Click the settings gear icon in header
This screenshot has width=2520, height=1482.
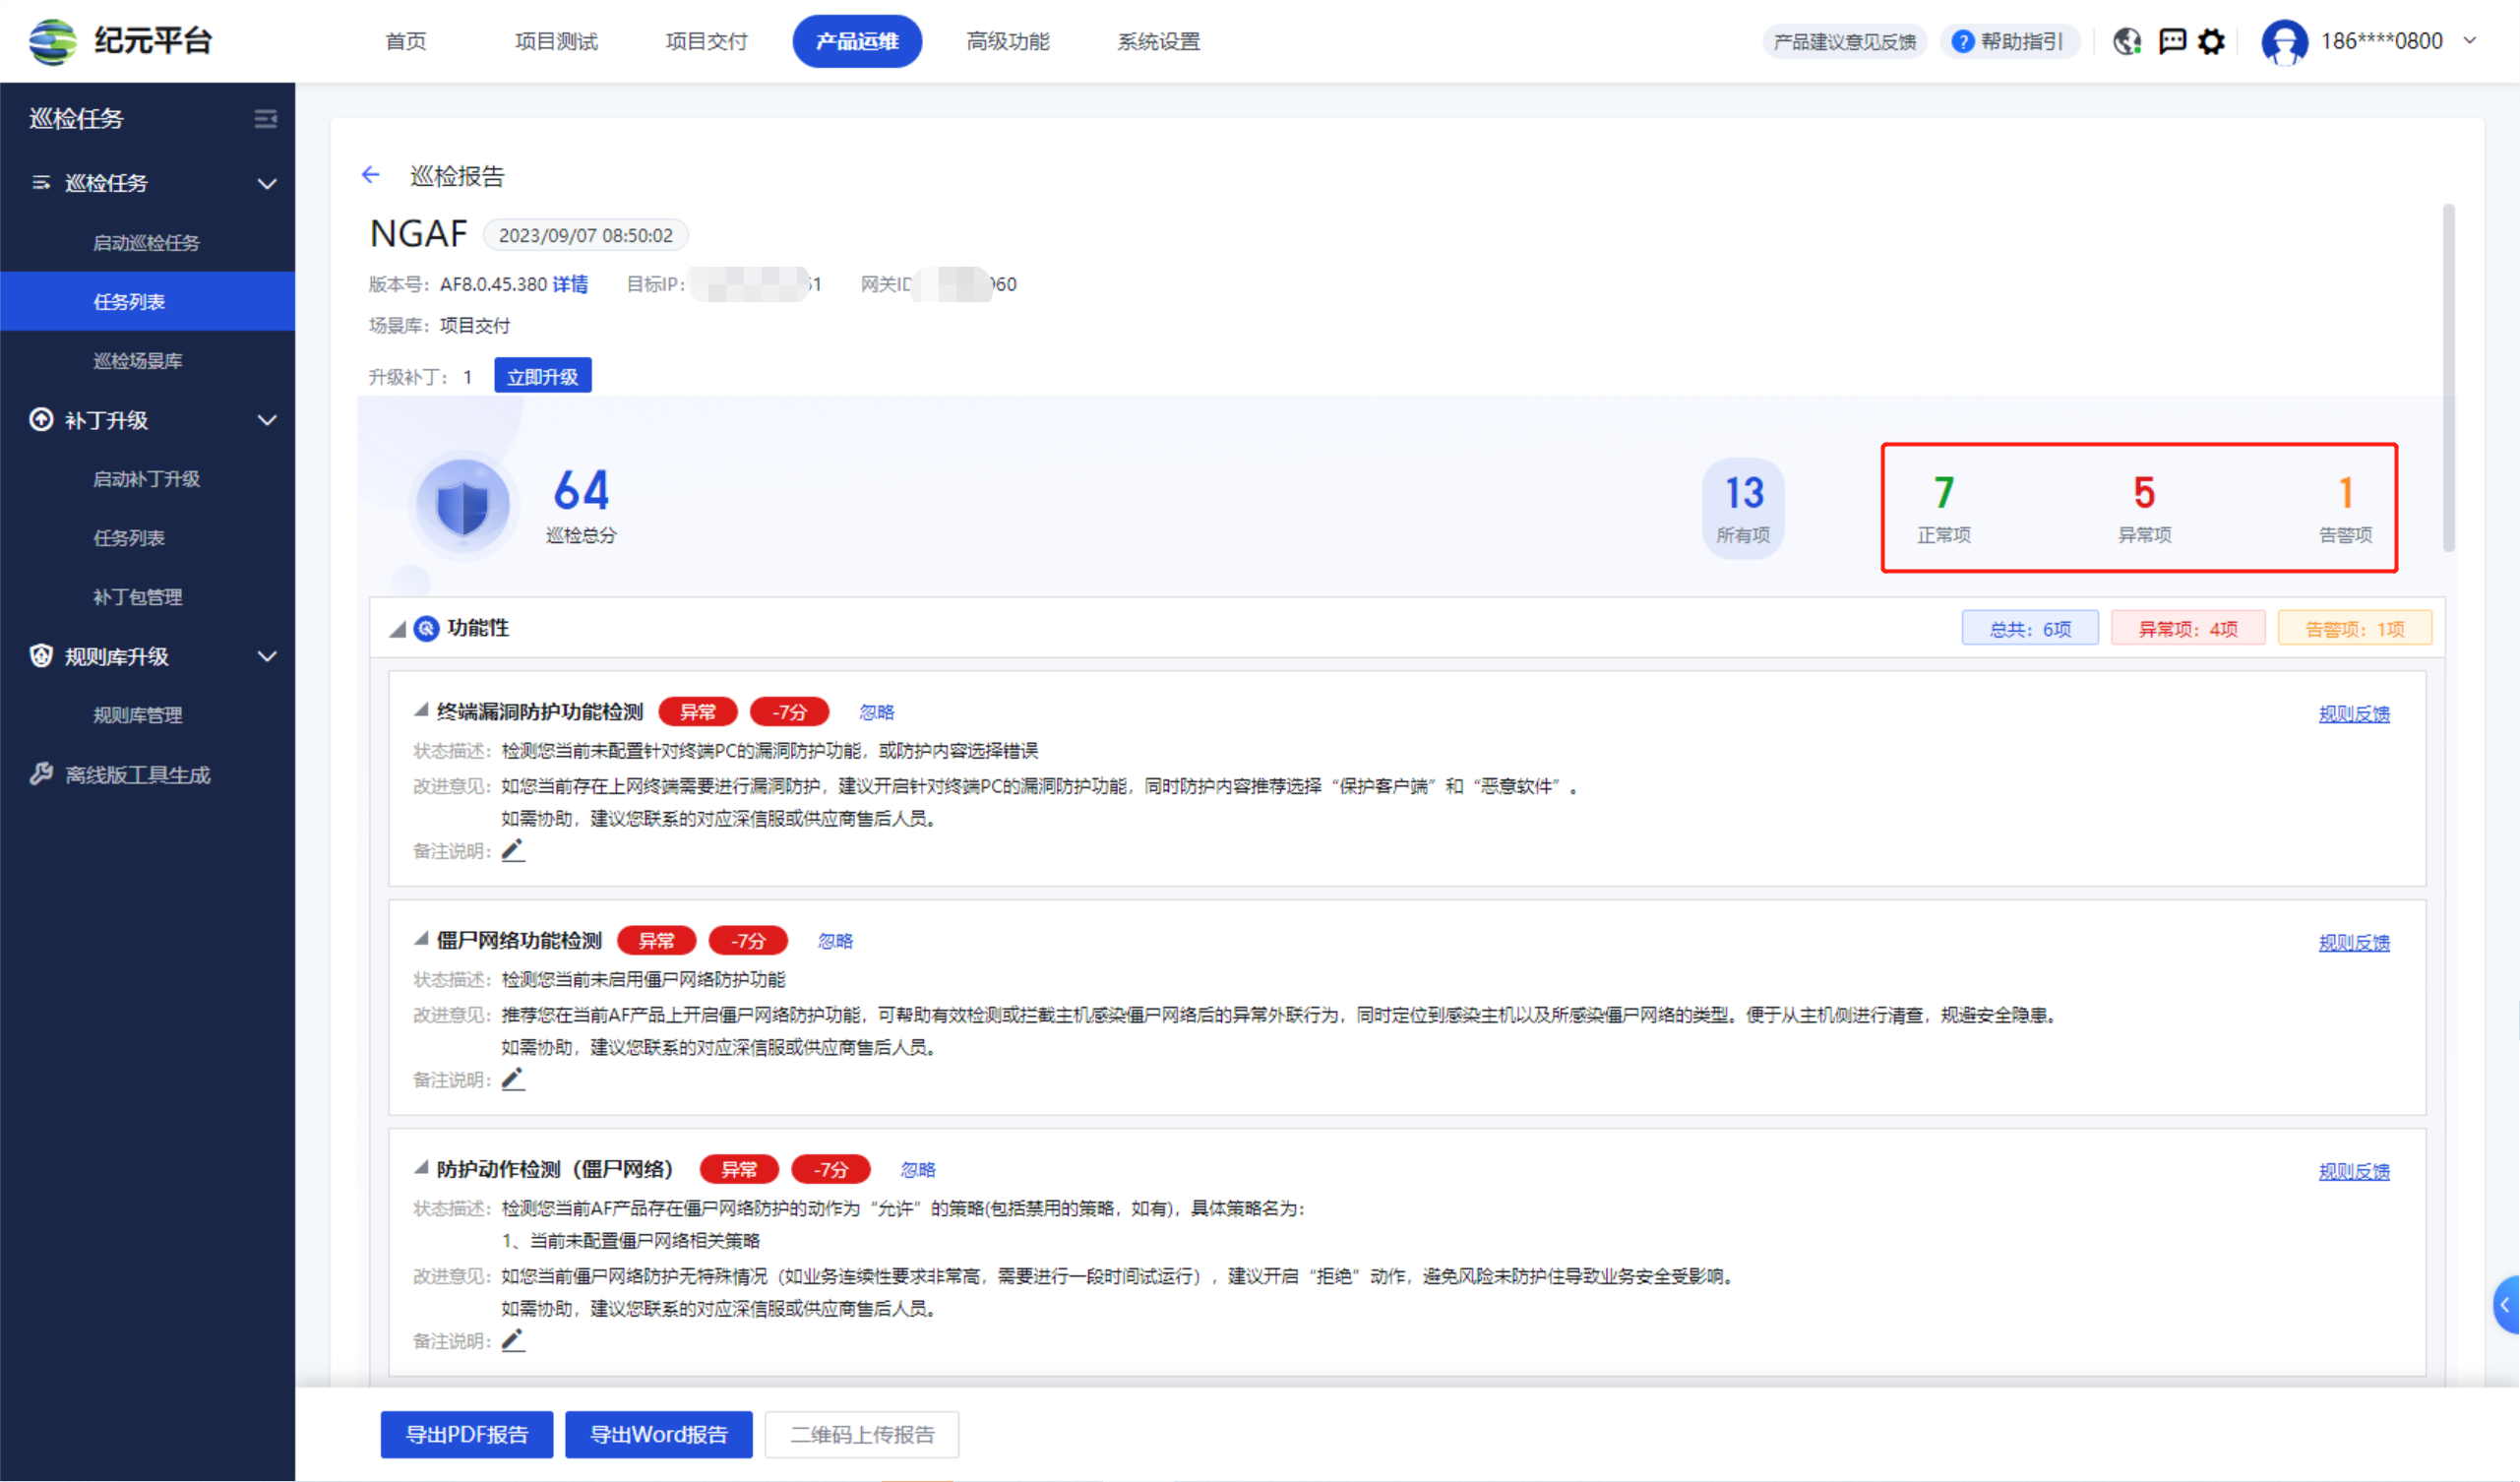(2212, 41)
